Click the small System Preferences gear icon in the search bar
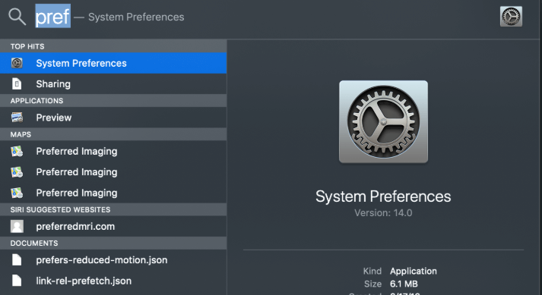Screen dimensions: 542x295 click(511, 16)
